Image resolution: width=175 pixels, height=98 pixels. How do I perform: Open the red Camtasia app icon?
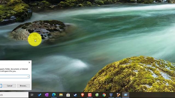tap(90, 95)
